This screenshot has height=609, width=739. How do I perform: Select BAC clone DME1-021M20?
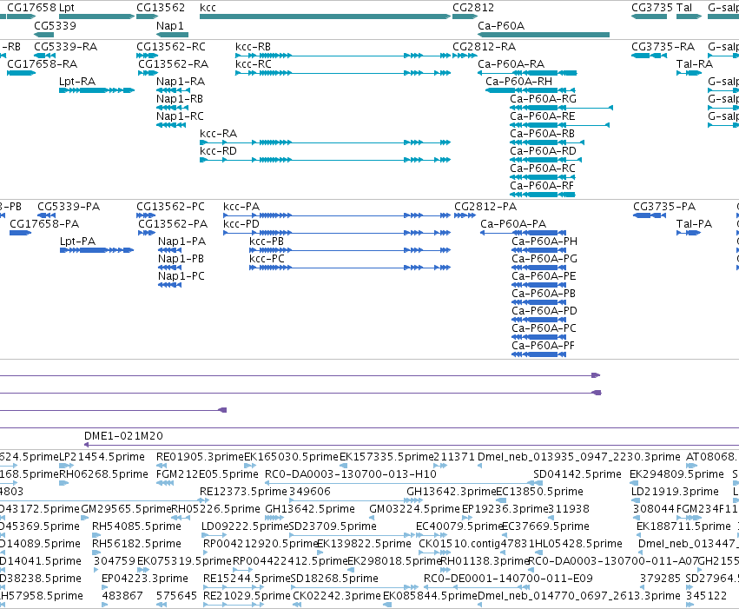[x=123, y=436]
